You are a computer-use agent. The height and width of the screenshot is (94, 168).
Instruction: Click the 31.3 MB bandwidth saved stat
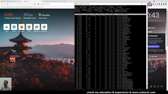point(30,16)
